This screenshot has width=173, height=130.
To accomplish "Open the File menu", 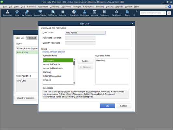I will (5, 6).
